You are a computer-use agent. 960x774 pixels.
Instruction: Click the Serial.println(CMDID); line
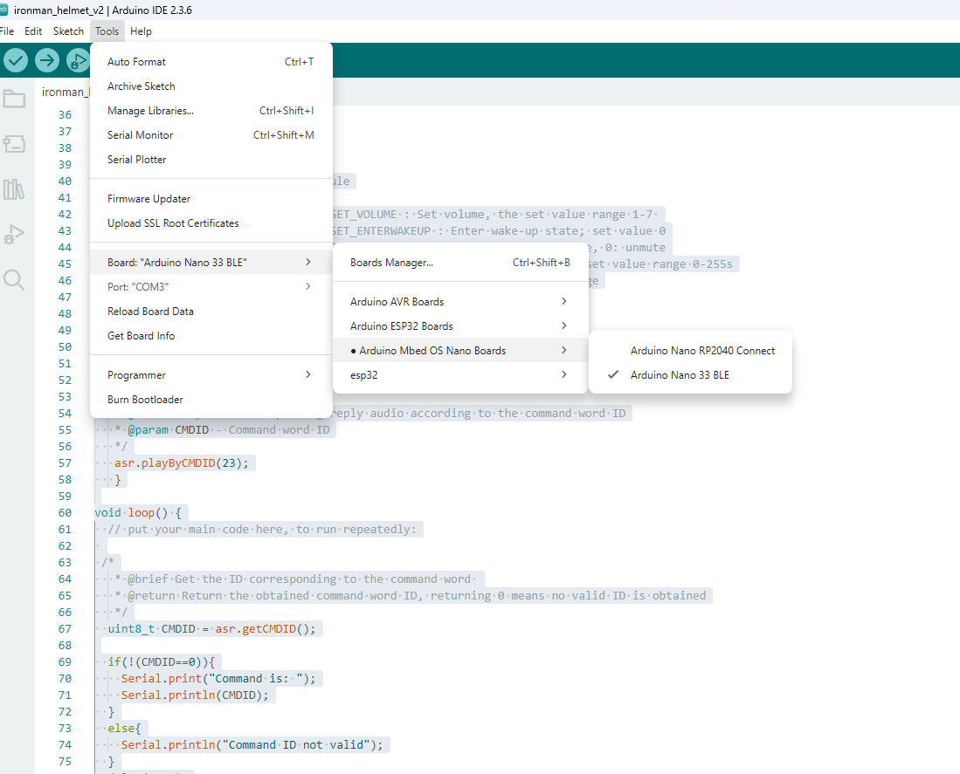(x=195, y=695)
